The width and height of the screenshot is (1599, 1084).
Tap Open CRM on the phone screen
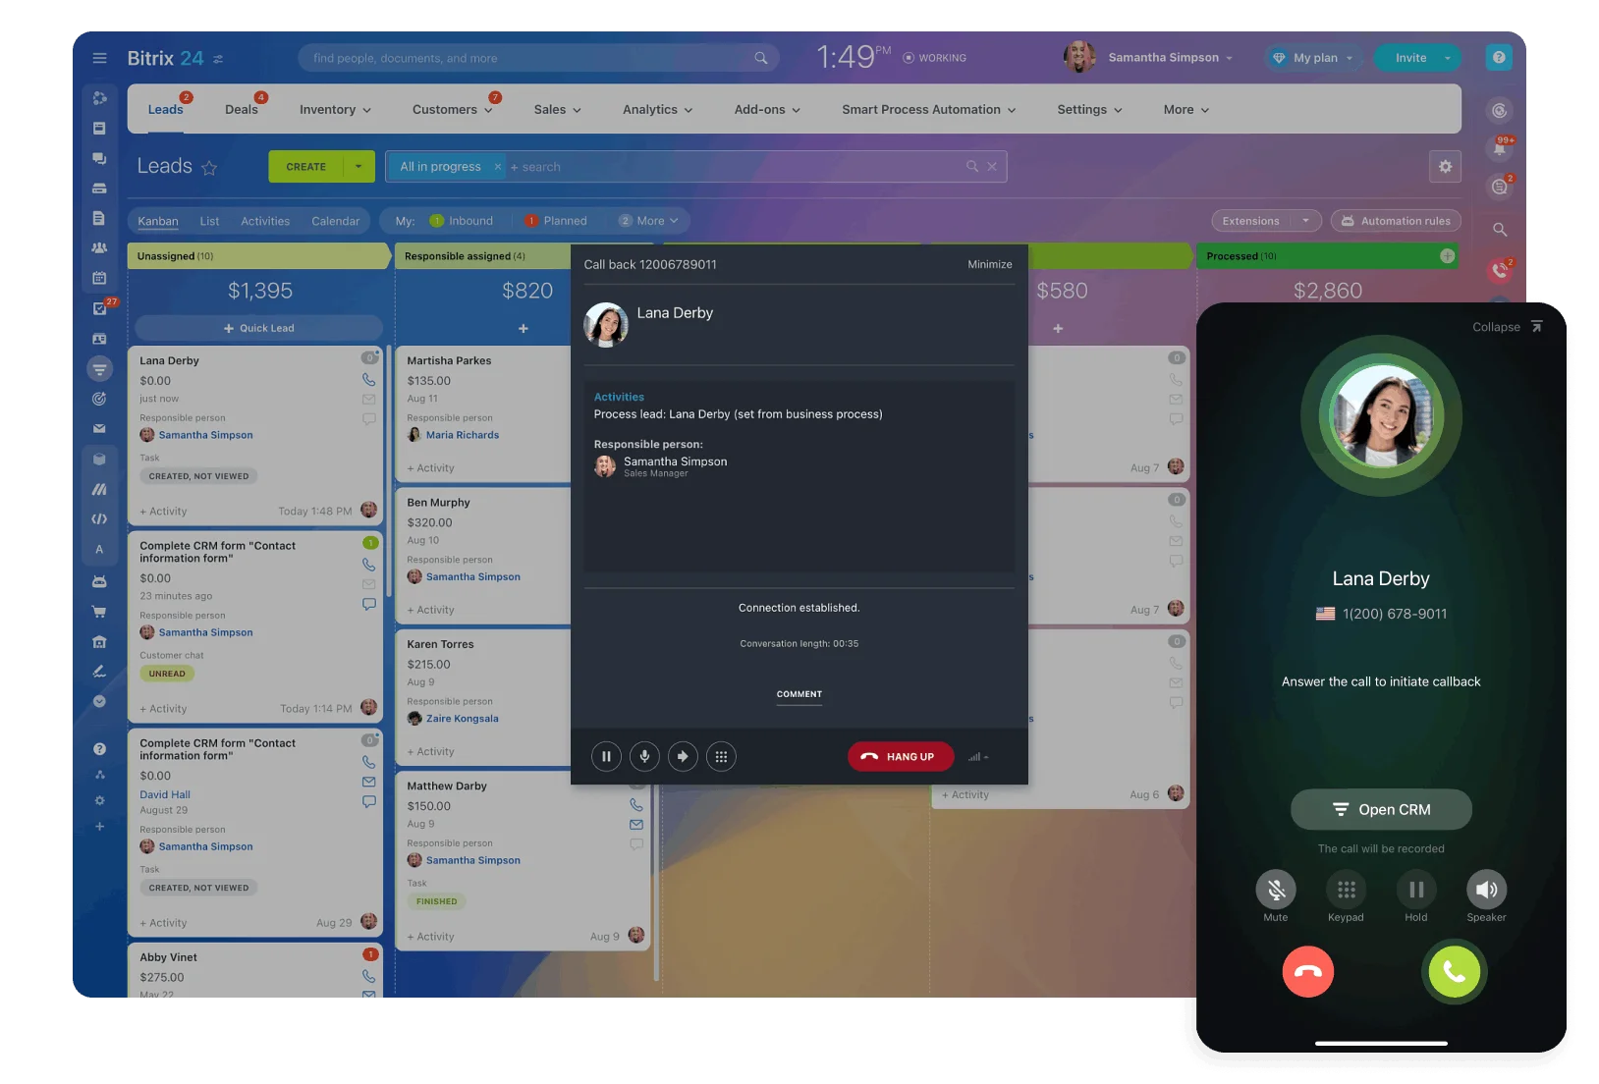(x=1381, y=810)
